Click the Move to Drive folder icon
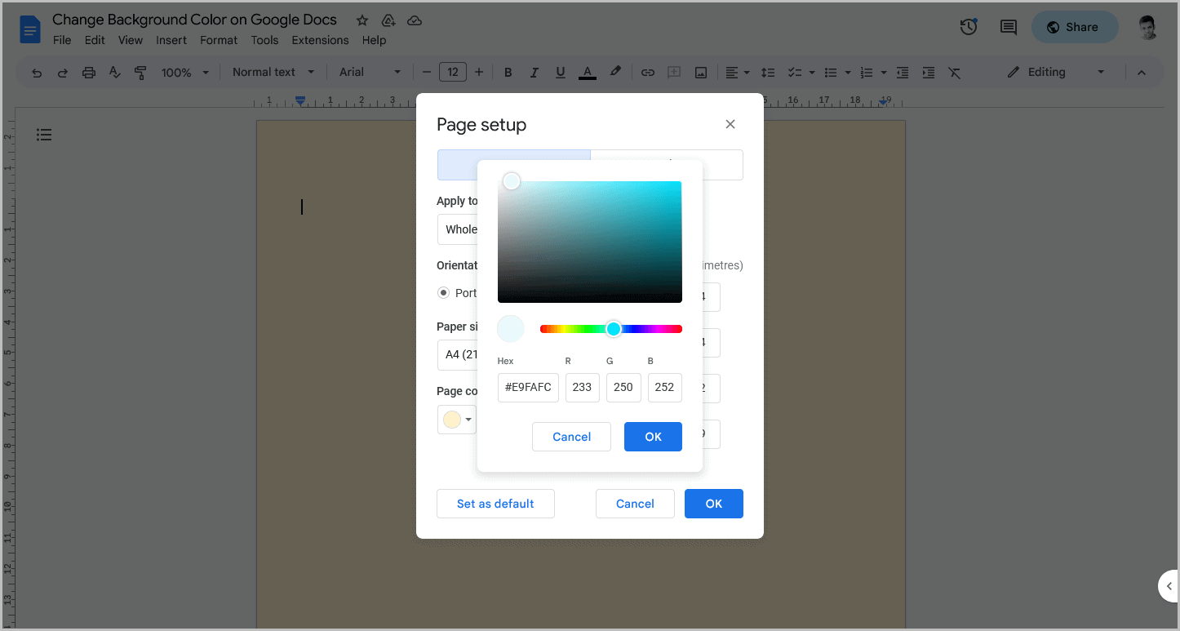 tap(388, 20)
